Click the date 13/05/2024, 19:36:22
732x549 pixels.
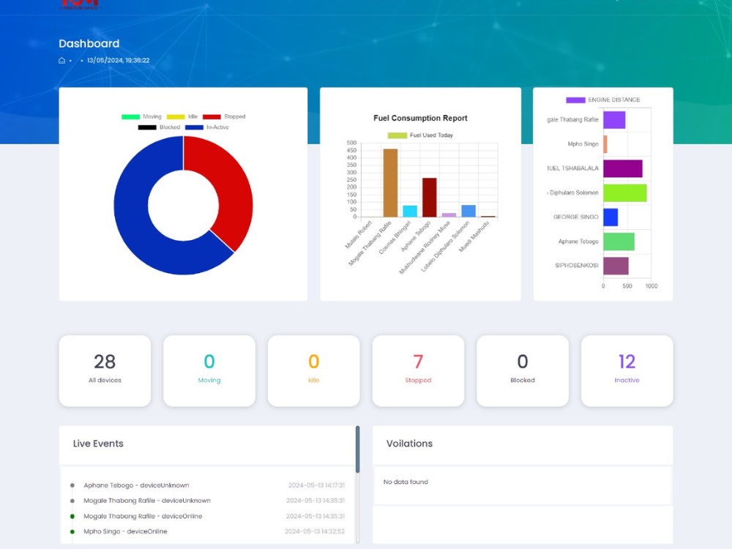118,60
